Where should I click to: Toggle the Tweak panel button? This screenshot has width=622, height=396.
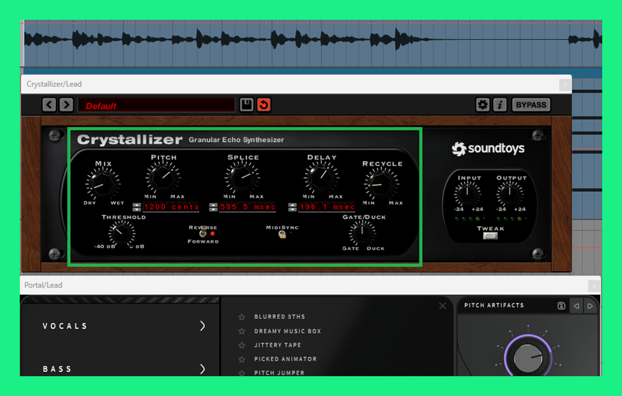(x=490, y=236)
